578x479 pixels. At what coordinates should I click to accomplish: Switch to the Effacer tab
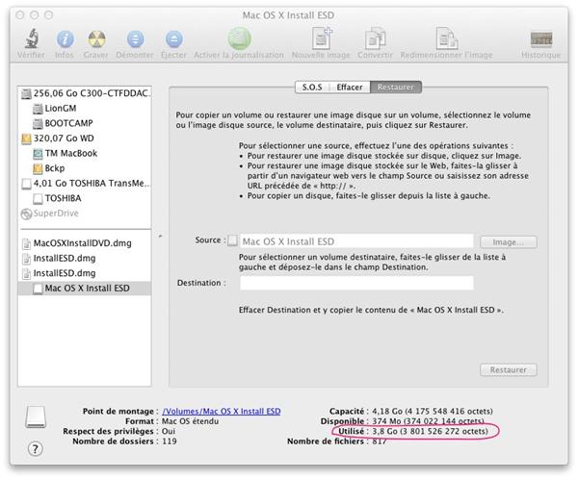(x=350, y=87)
